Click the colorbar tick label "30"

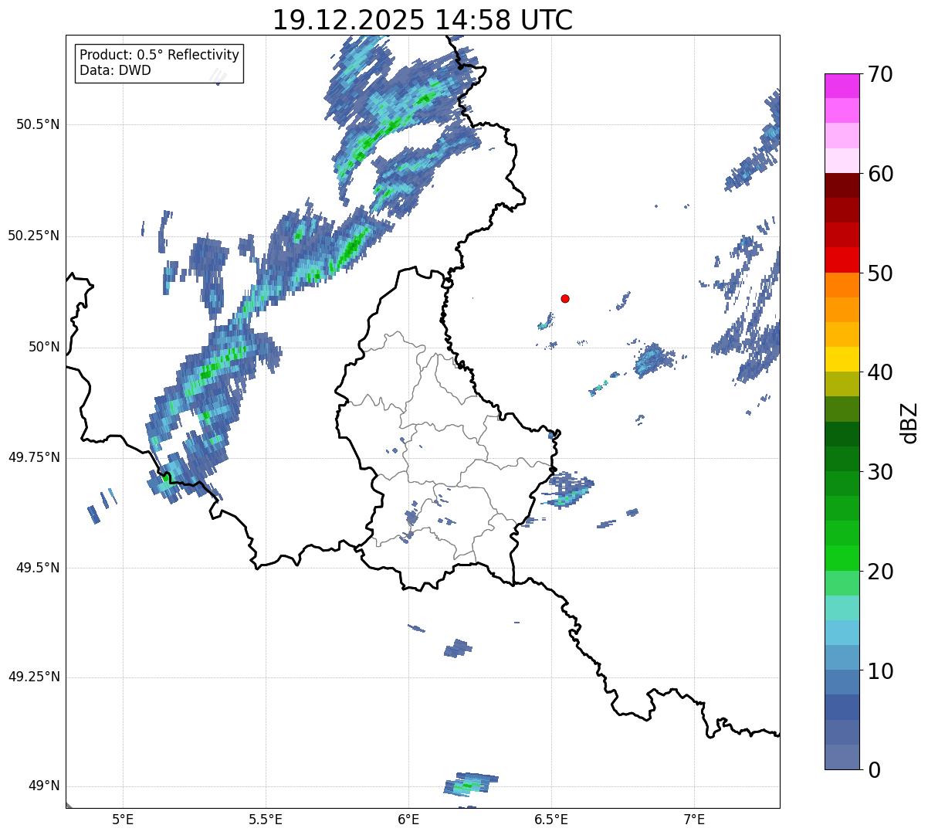point(881,472)
